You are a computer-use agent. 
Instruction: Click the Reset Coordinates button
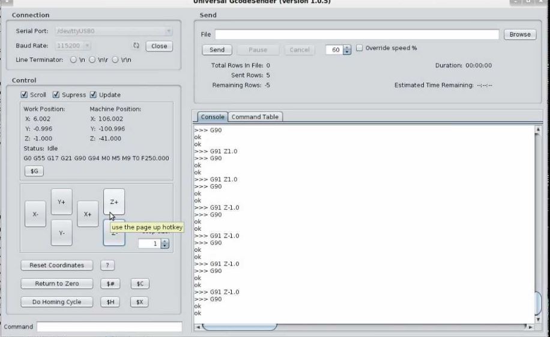(57, 265)
